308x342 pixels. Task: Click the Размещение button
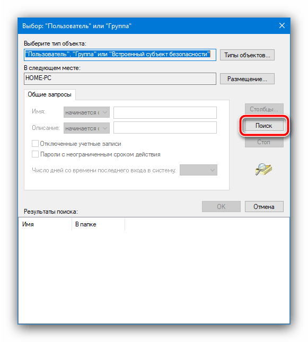[247, 78]
